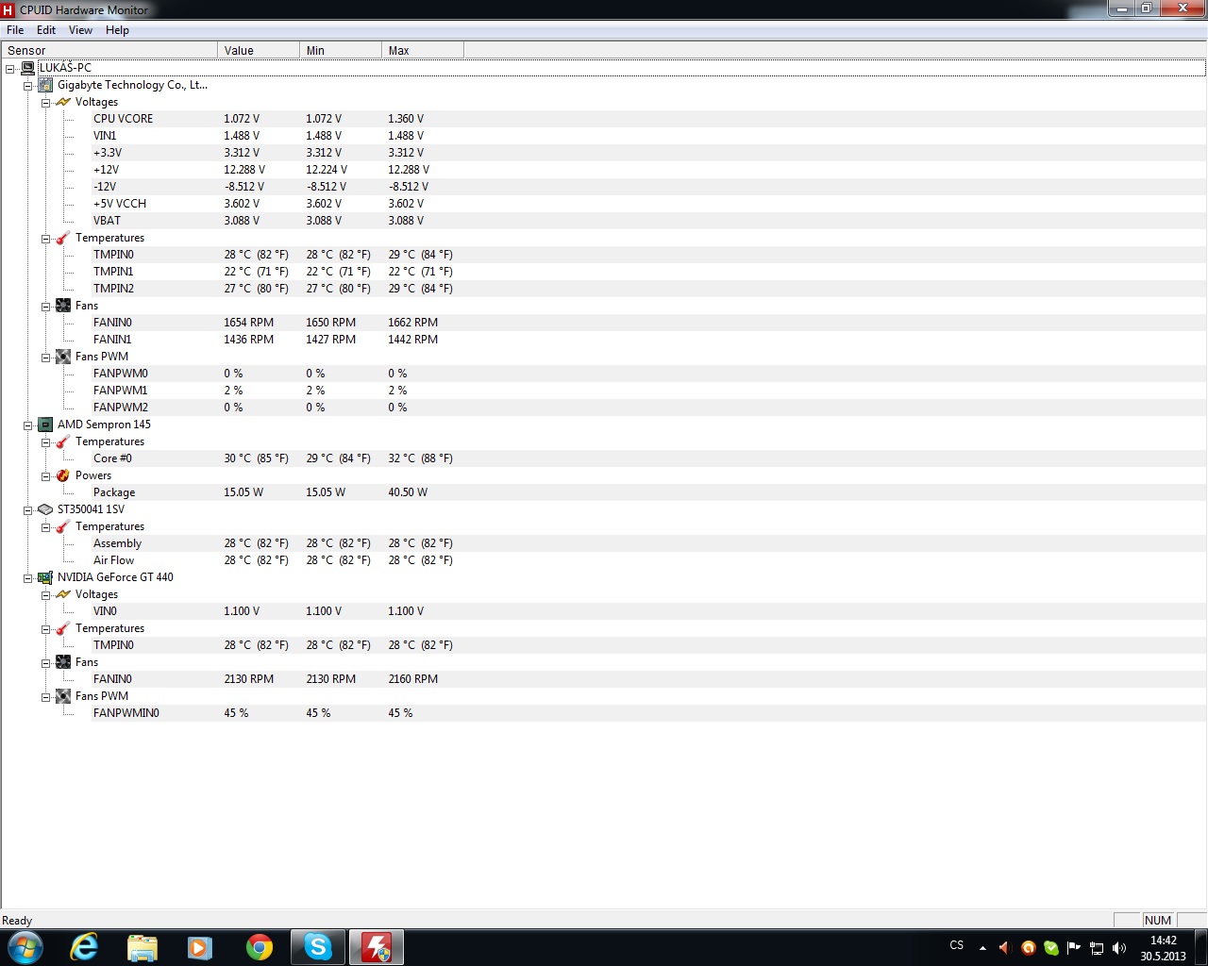Click the thermometer icon under Gigabyte Technology

click(x=63, y=238)
